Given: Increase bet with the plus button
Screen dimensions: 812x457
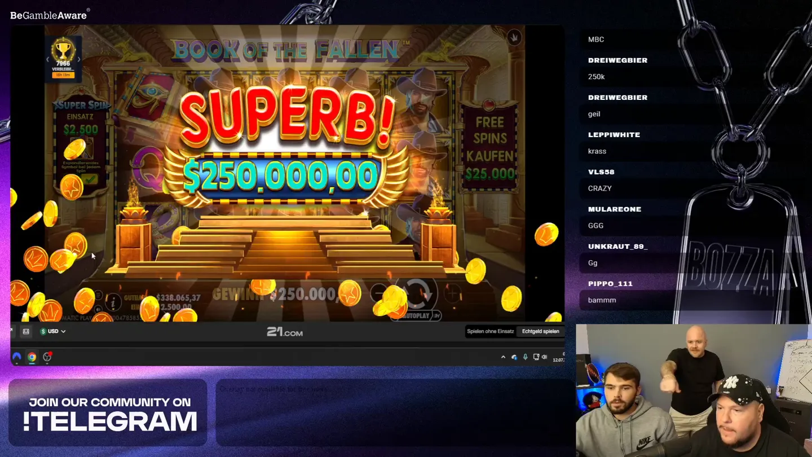Looking at the screenshot, I should pyautogui.click(x=453, y=293).
